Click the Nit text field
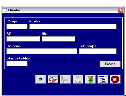This screenshot has width=126, height=96. pyautogui.click(x=58, y=39)
